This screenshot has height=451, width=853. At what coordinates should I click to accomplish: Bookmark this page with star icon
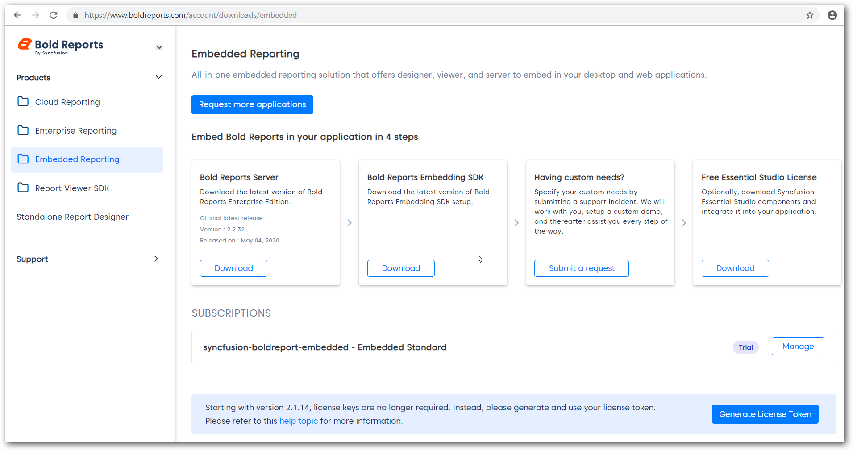tap(810, 15)
